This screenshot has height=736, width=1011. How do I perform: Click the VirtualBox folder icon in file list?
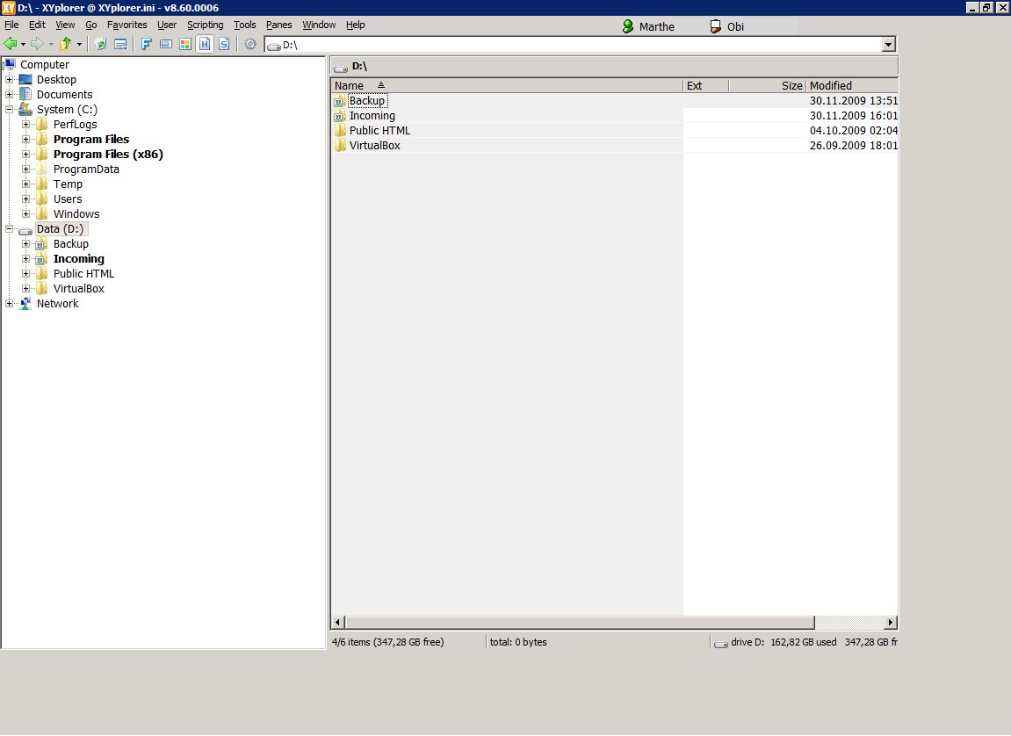[x=341, y=145]
